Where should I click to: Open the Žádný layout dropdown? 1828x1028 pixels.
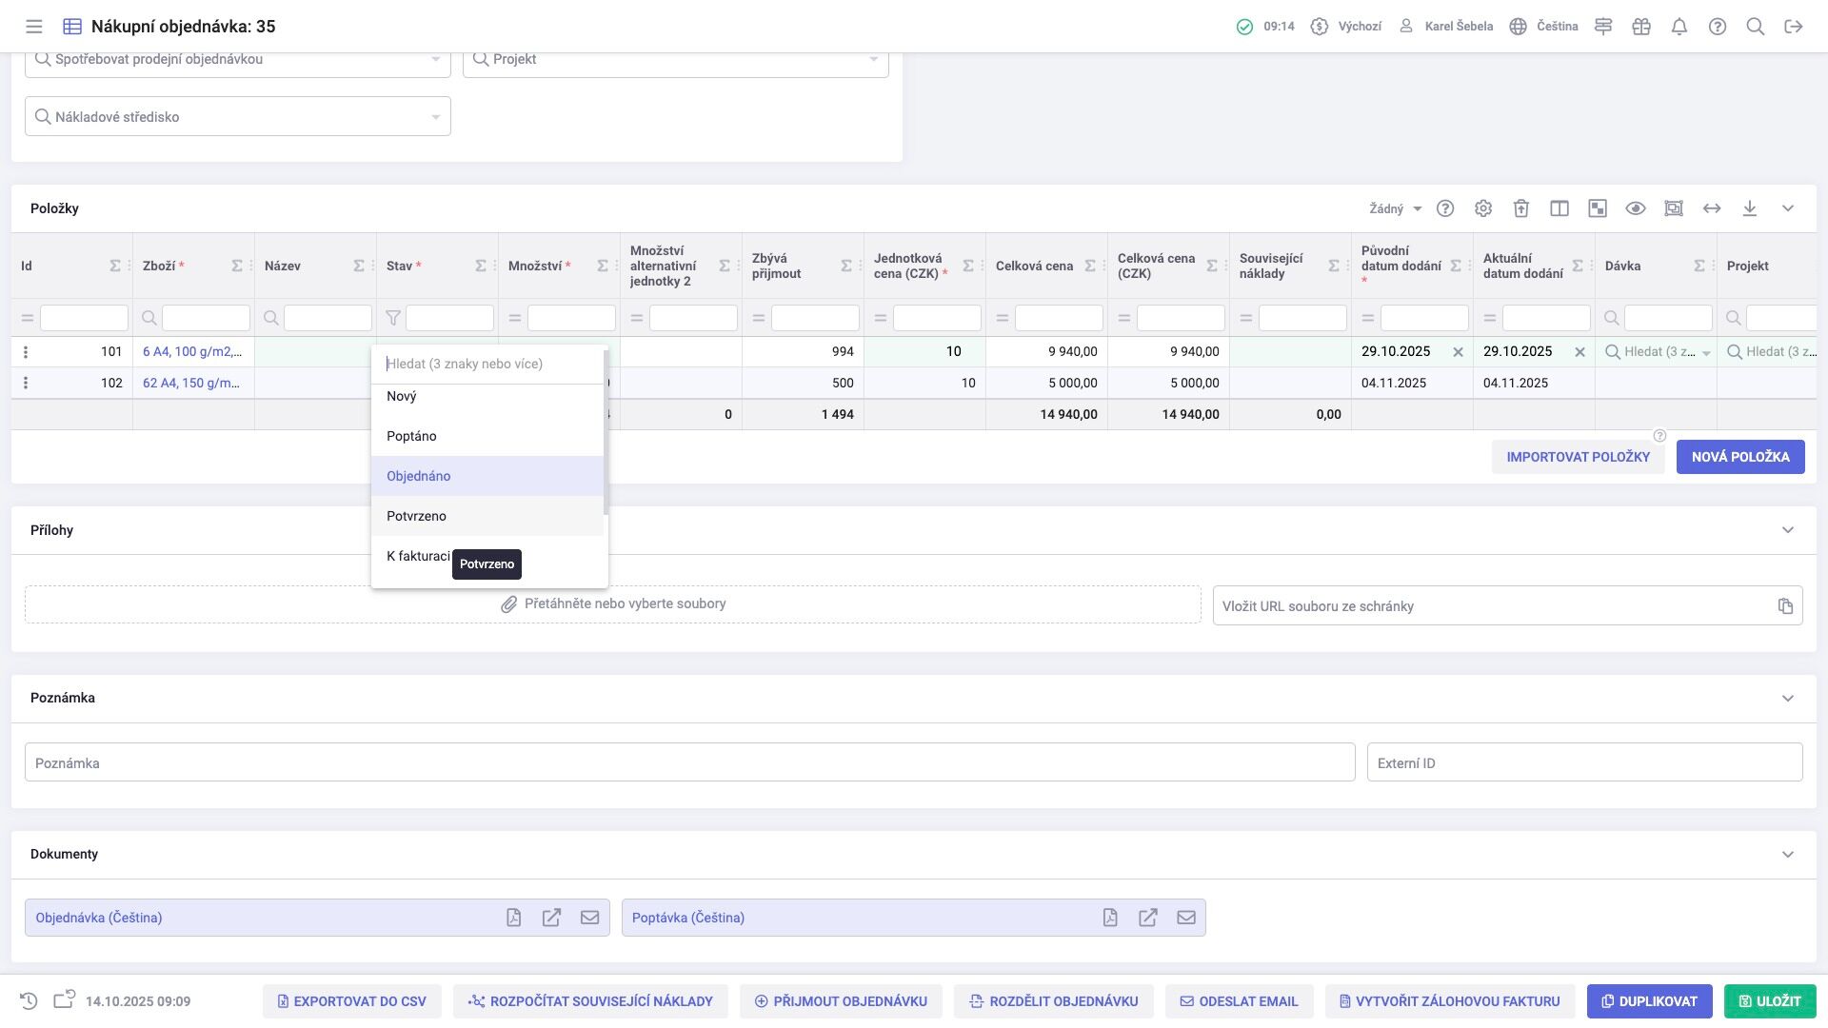tap(1395, 208)
